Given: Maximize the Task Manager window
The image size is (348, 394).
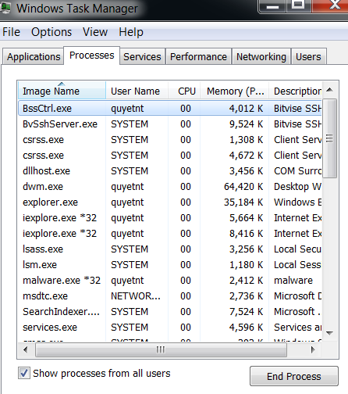Looking at the screenshot, I should pos(298,5).
